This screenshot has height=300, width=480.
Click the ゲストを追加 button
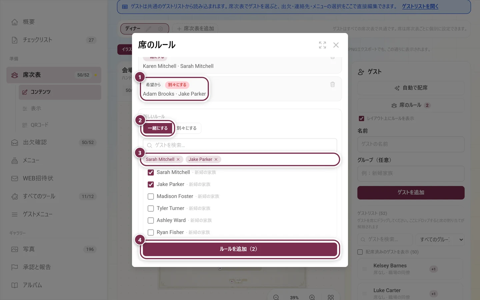coord(411,193)
